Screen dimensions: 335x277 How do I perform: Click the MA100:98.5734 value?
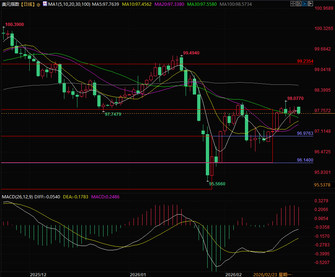click(x=236, y=4)
